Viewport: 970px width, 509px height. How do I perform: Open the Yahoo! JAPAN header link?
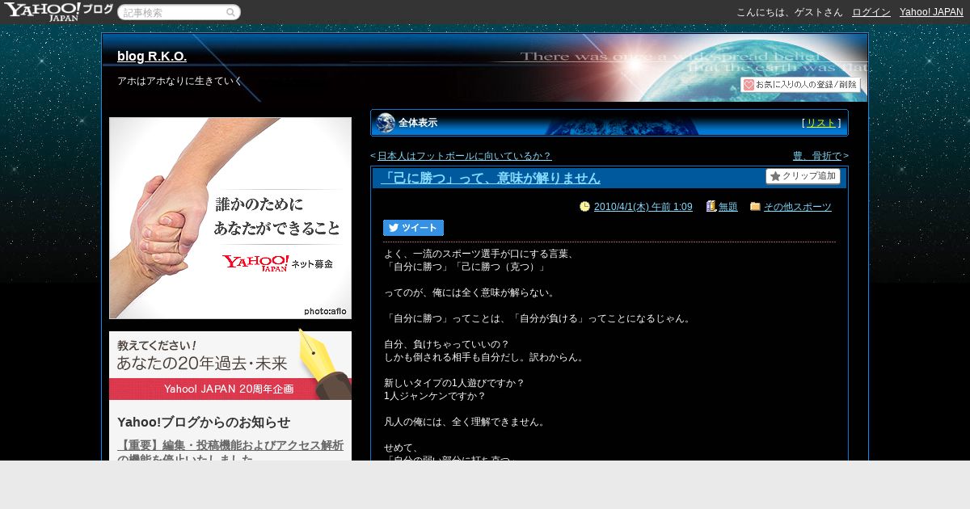pos(931,12)
